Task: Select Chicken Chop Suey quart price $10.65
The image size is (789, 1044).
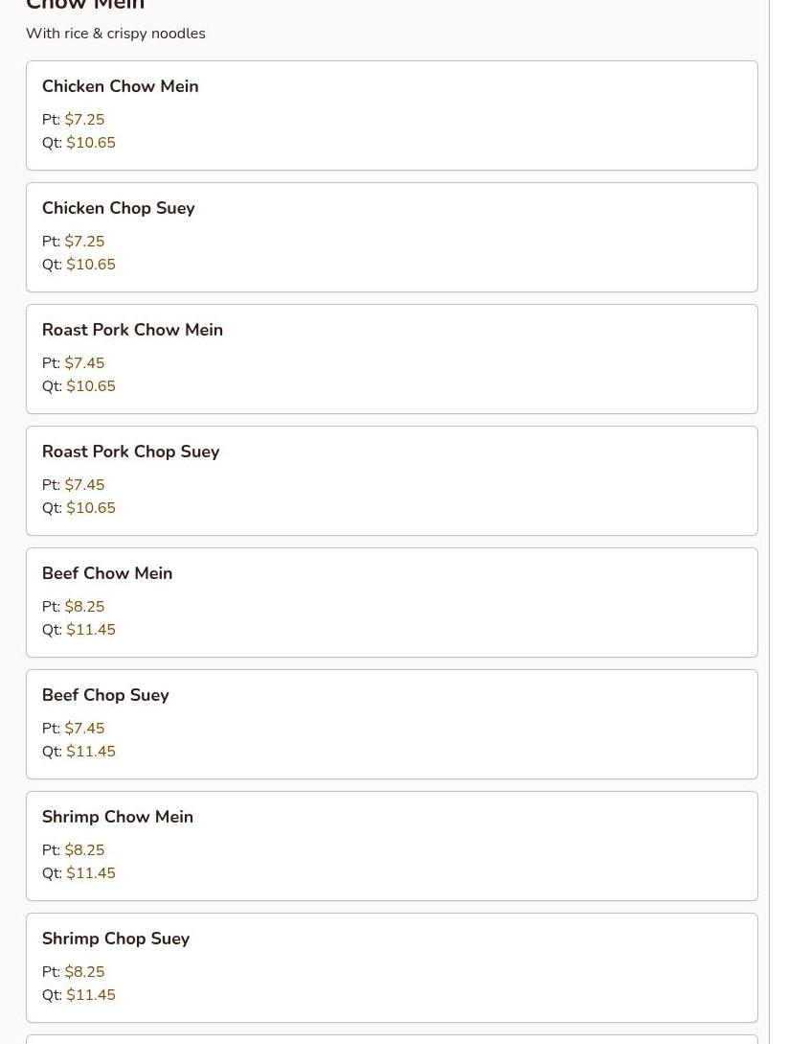Action: (x=91, y=265)
